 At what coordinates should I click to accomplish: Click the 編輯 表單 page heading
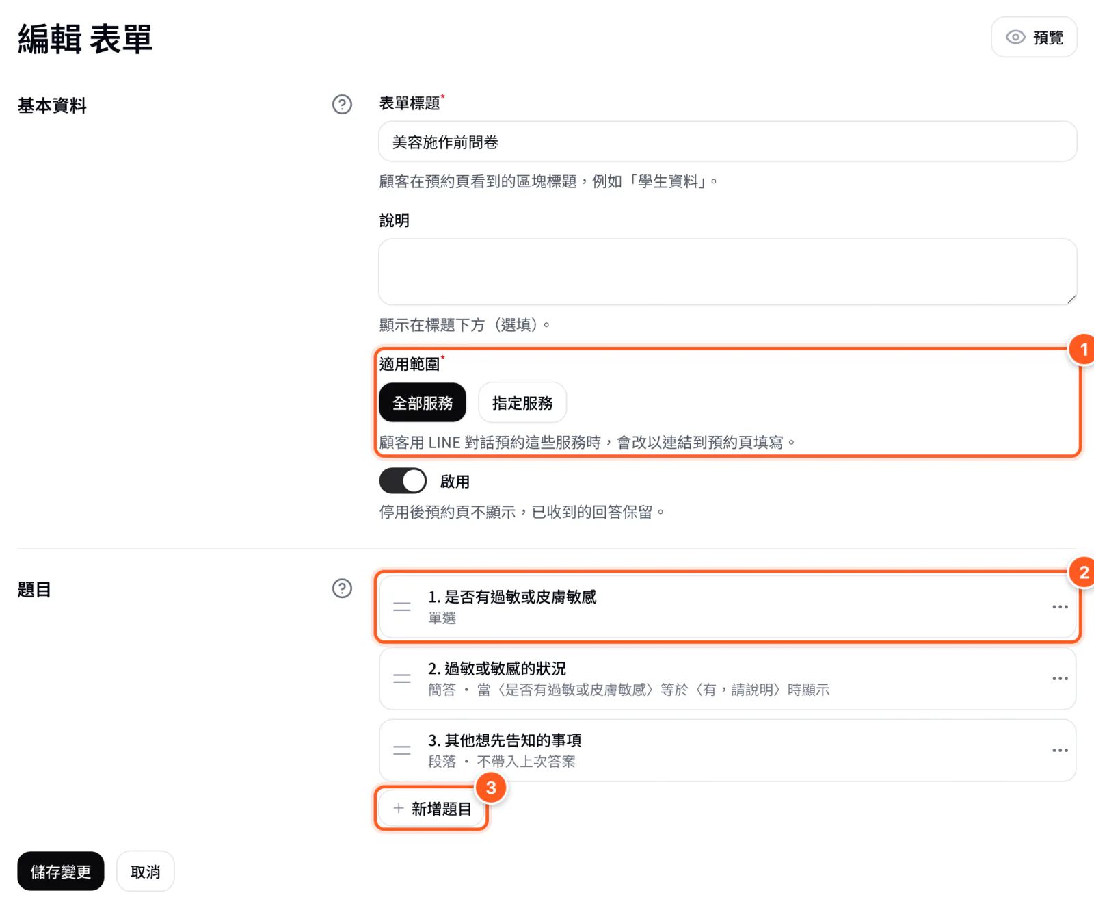coord(85,38)
